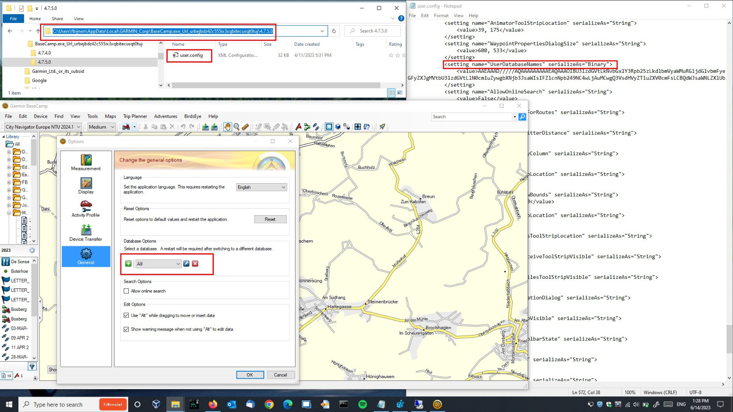
Task: Select the New Route tool
Action: pyautogui.click(x=307, y=127)
